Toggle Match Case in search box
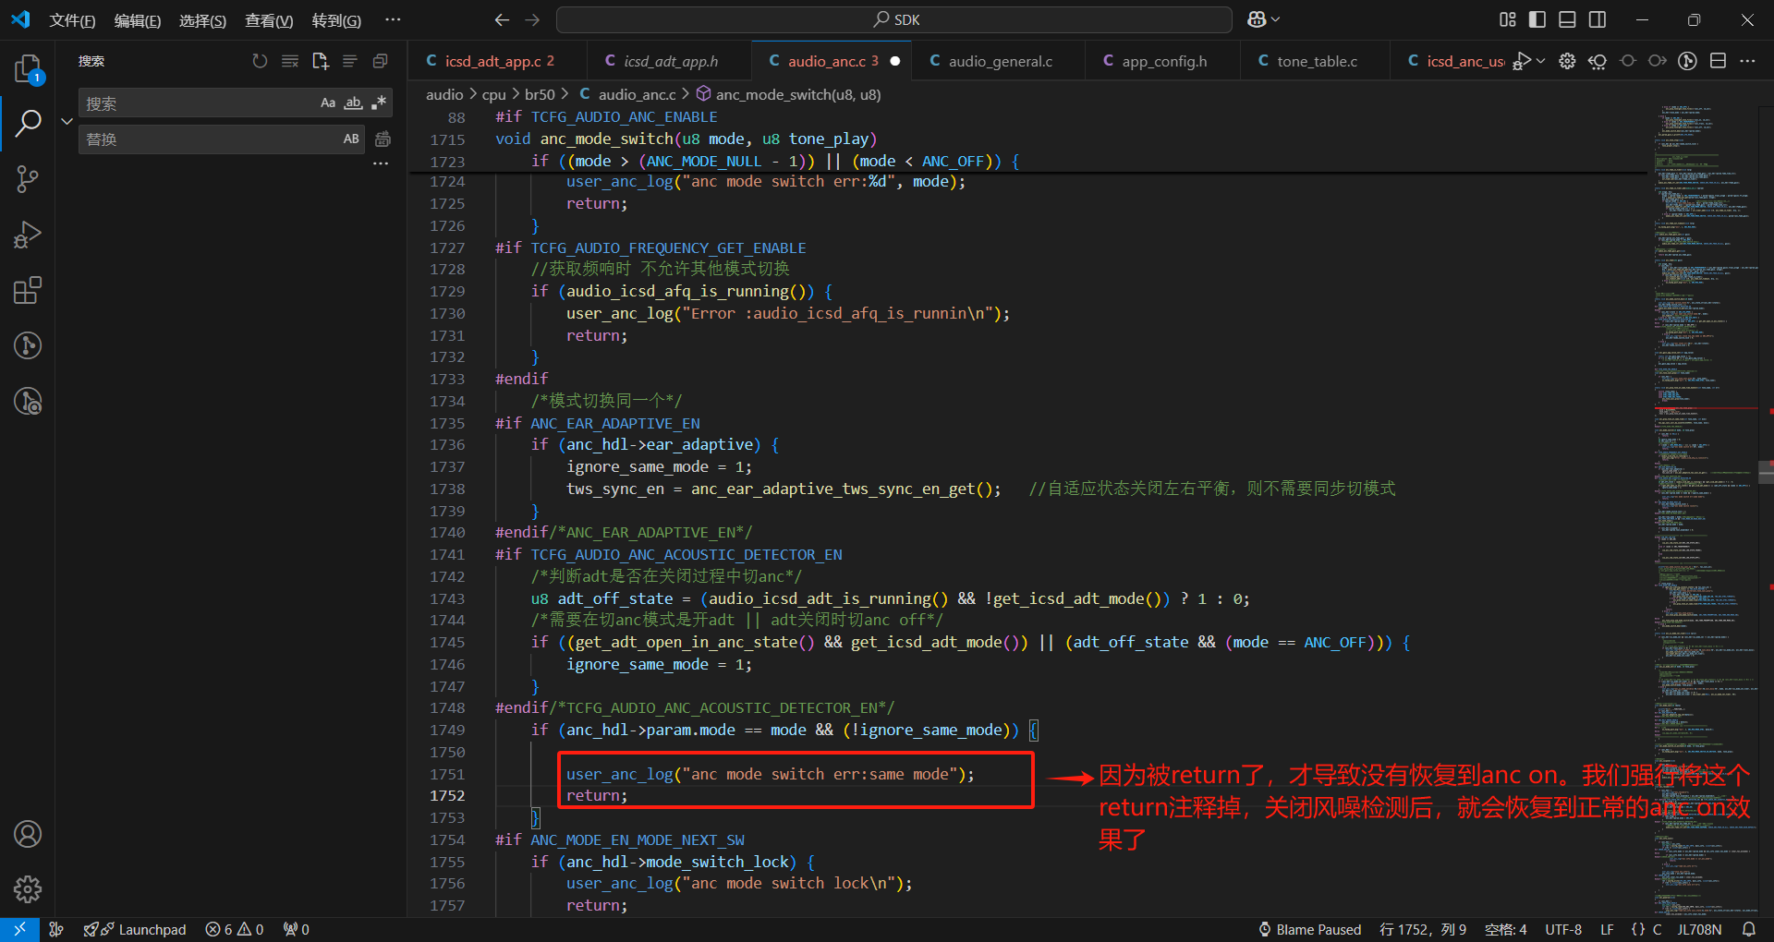This screenshot has width=1774, height=942. coord(328,103)
